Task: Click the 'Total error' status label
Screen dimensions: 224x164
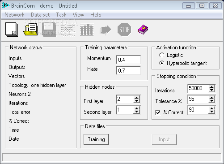Action: click(x=19, y=112)
